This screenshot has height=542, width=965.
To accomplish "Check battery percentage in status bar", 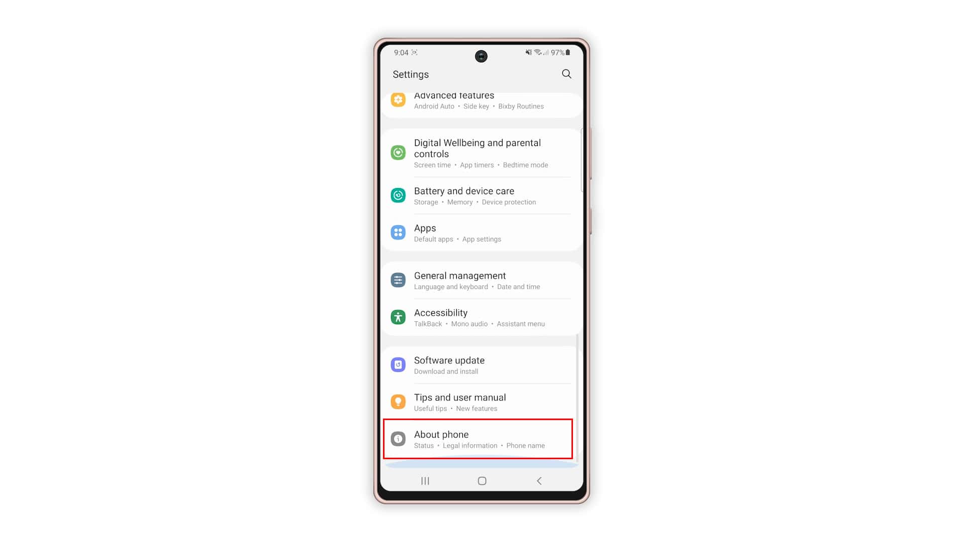I will pos(558,52).
